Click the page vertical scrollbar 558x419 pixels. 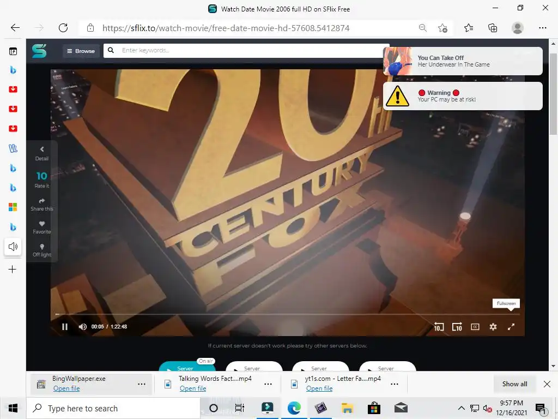point(553,94)
